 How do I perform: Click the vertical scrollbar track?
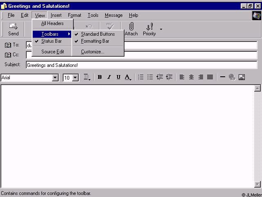click(257, 136)
